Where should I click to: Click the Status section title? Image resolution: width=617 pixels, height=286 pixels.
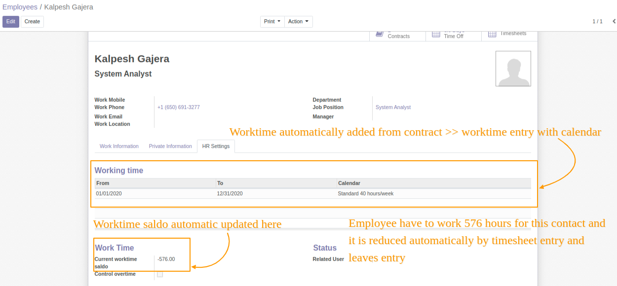click(x=325, y=248)
